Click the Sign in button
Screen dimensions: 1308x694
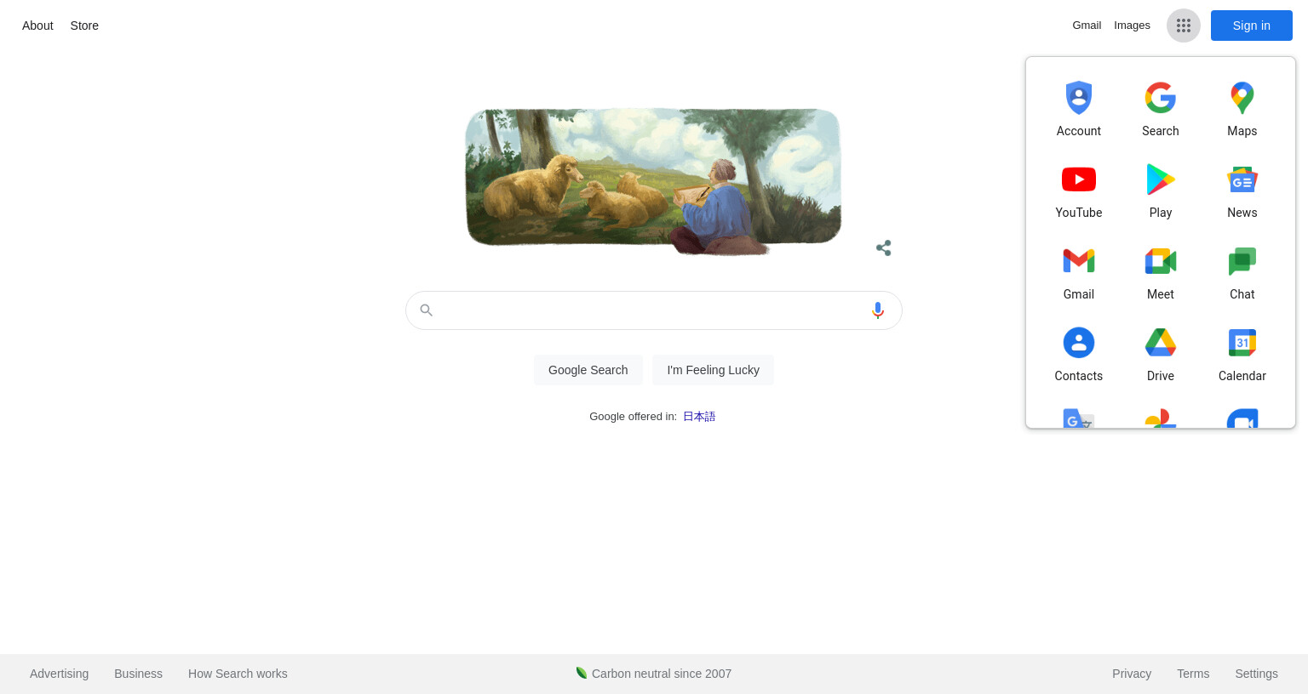[x=1252, y=26]
